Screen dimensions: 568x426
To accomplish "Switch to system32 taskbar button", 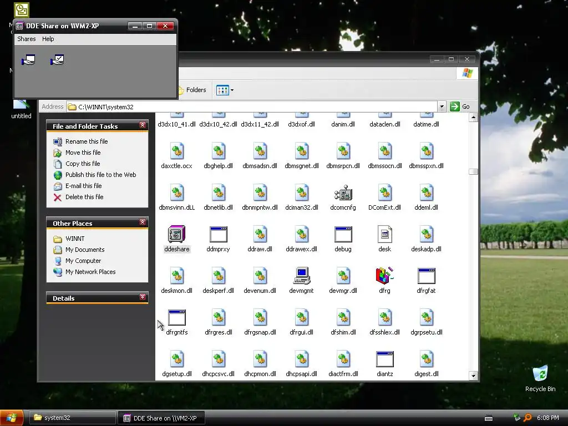I will [x=73, y=418].
